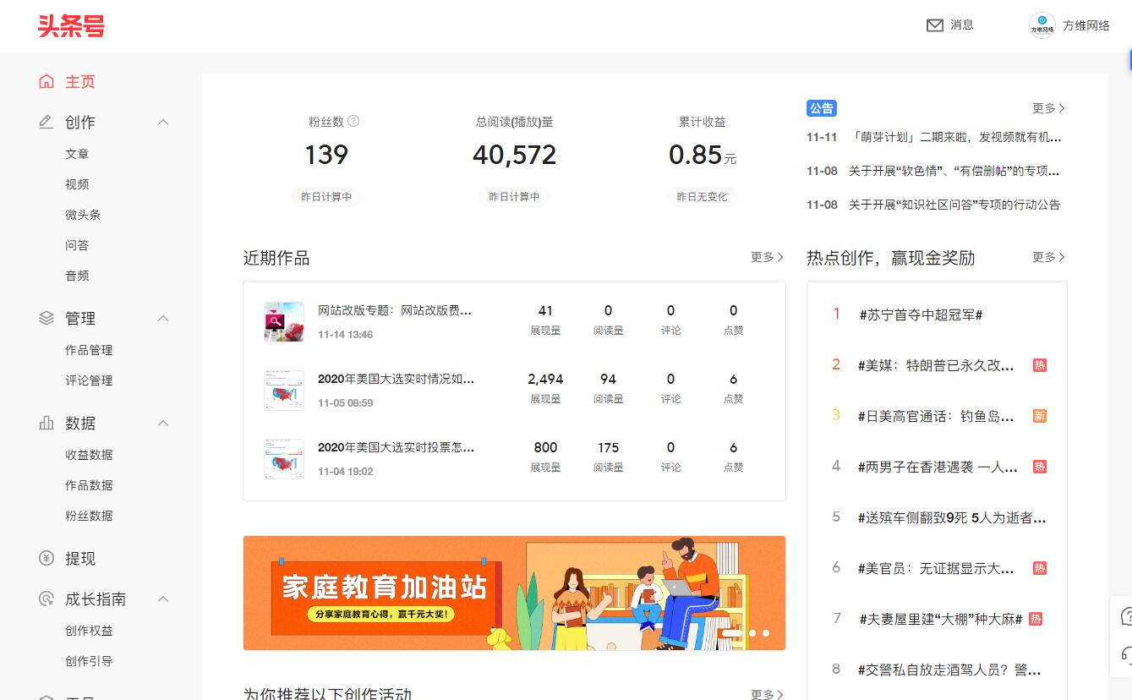Click the pencil icon next to 创作

coord(46,123)
